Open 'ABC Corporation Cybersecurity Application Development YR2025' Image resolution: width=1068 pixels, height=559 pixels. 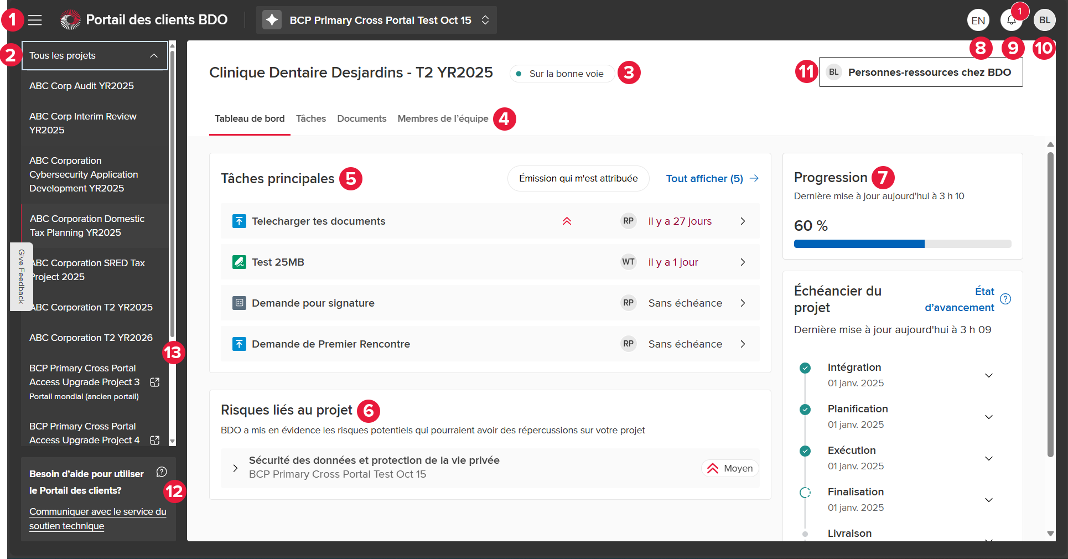(x=95, y=174)
